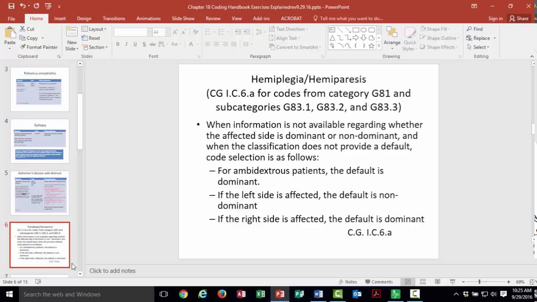This screenshot has height=302, width=537.
Task: Click the Save icon in quick access toolbar
Action: [11, 6]
